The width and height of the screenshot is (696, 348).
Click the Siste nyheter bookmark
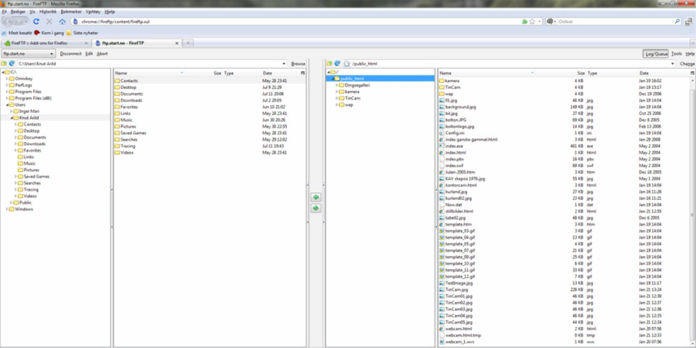click(82, 33)
